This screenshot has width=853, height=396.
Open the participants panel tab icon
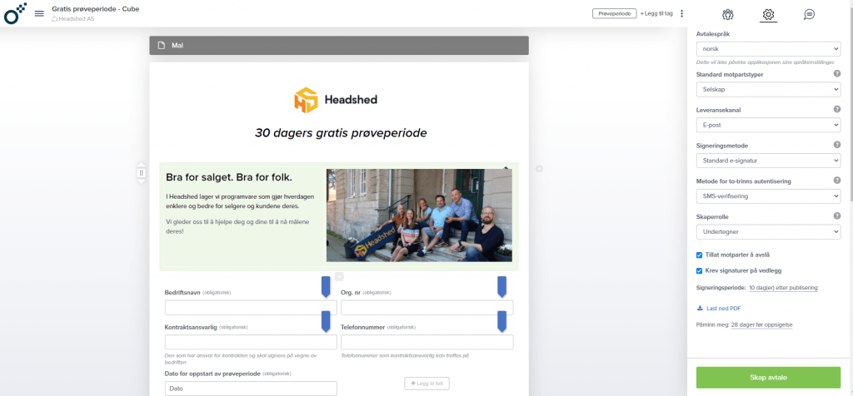click(x=728, y=15)
